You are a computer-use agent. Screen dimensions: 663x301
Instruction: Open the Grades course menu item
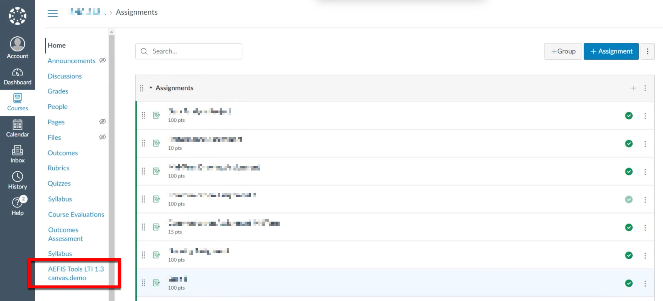(x=58, y=91)
